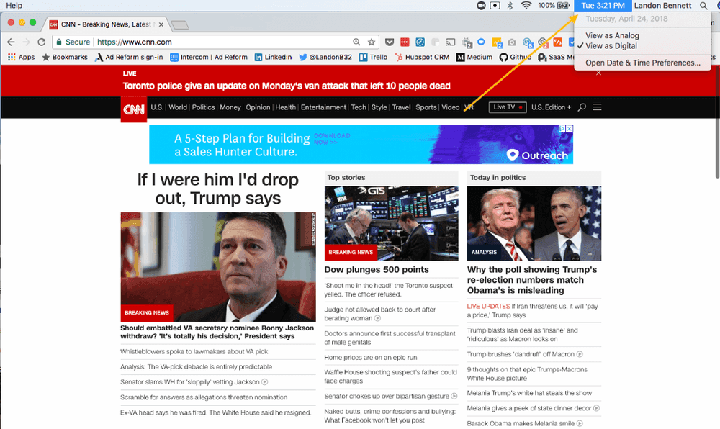The width and height of the screenshot is (720, 429).
Task: Click the CNN browser tab
Action: tap(106, 24)
